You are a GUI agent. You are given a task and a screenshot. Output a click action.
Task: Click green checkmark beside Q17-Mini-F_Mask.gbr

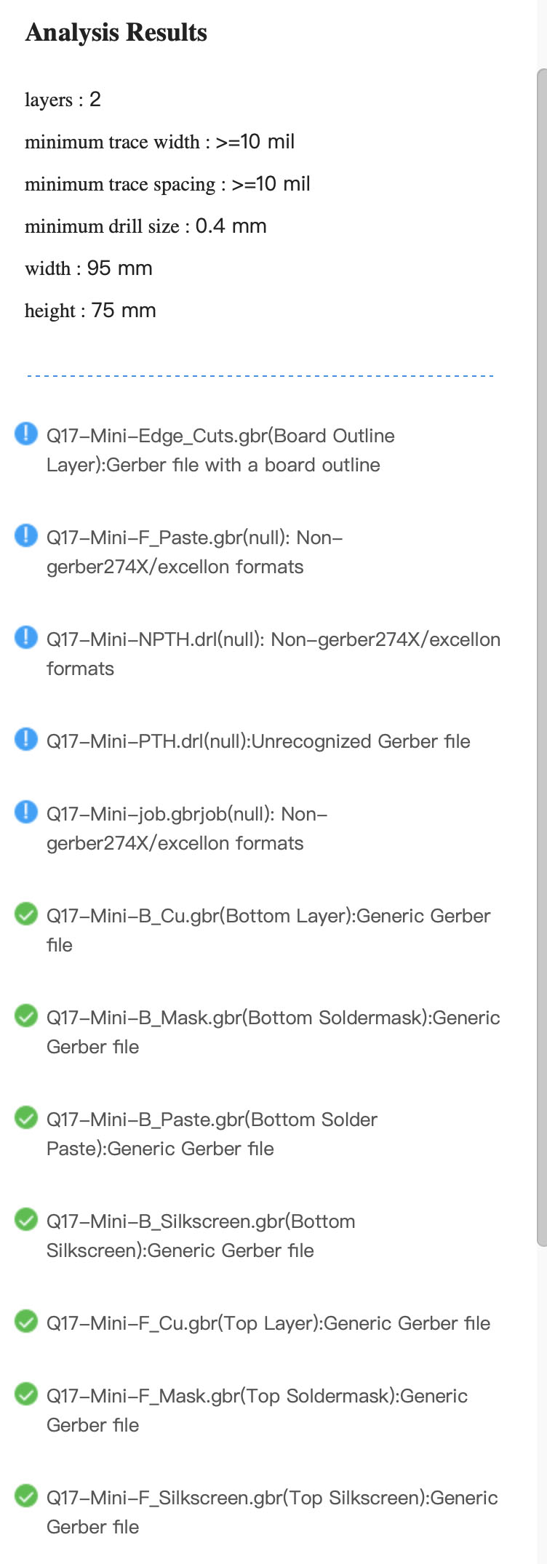pos(26,1394)
